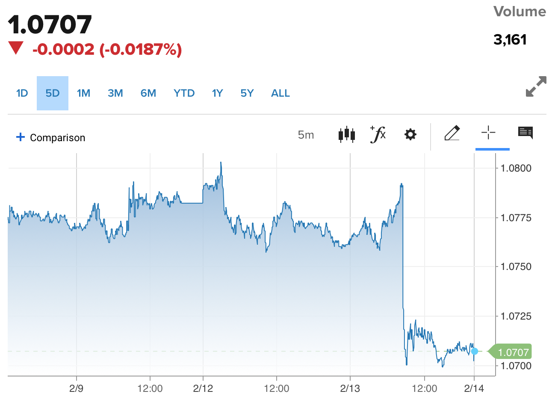
Task: Show ALL historical data
Action: 280,93
